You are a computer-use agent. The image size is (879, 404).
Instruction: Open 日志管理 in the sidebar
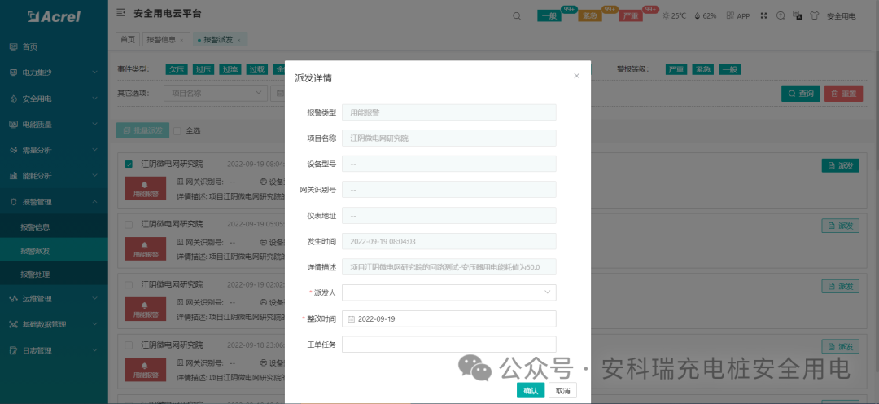(x=54, y=351)
